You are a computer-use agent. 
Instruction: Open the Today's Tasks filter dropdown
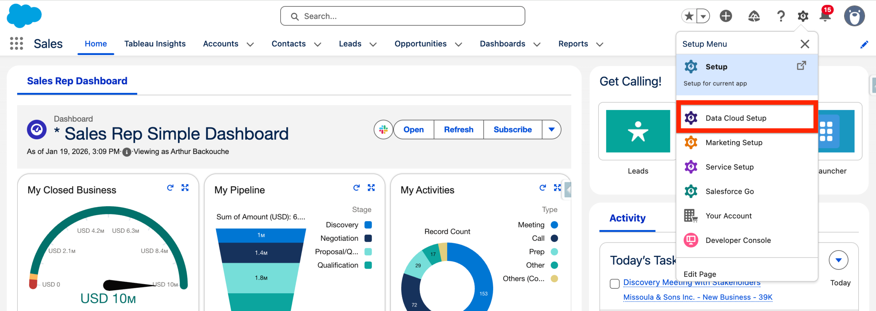pos(838,260)
